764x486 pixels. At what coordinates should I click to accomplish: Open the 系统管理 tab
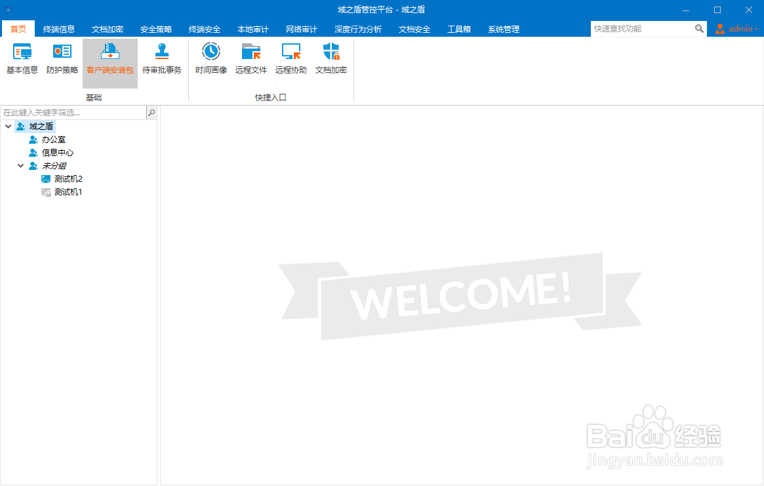click(x=504, y=30)
